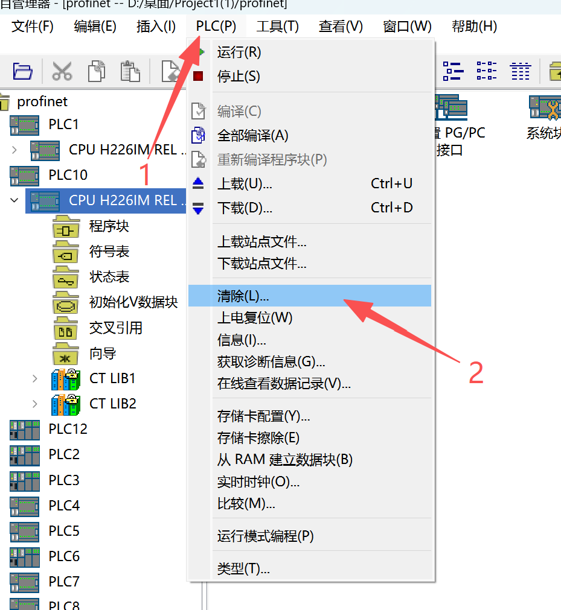Expand the CPU H226IM under PLC1
This screenshot has width=561, height=610.
14,150
